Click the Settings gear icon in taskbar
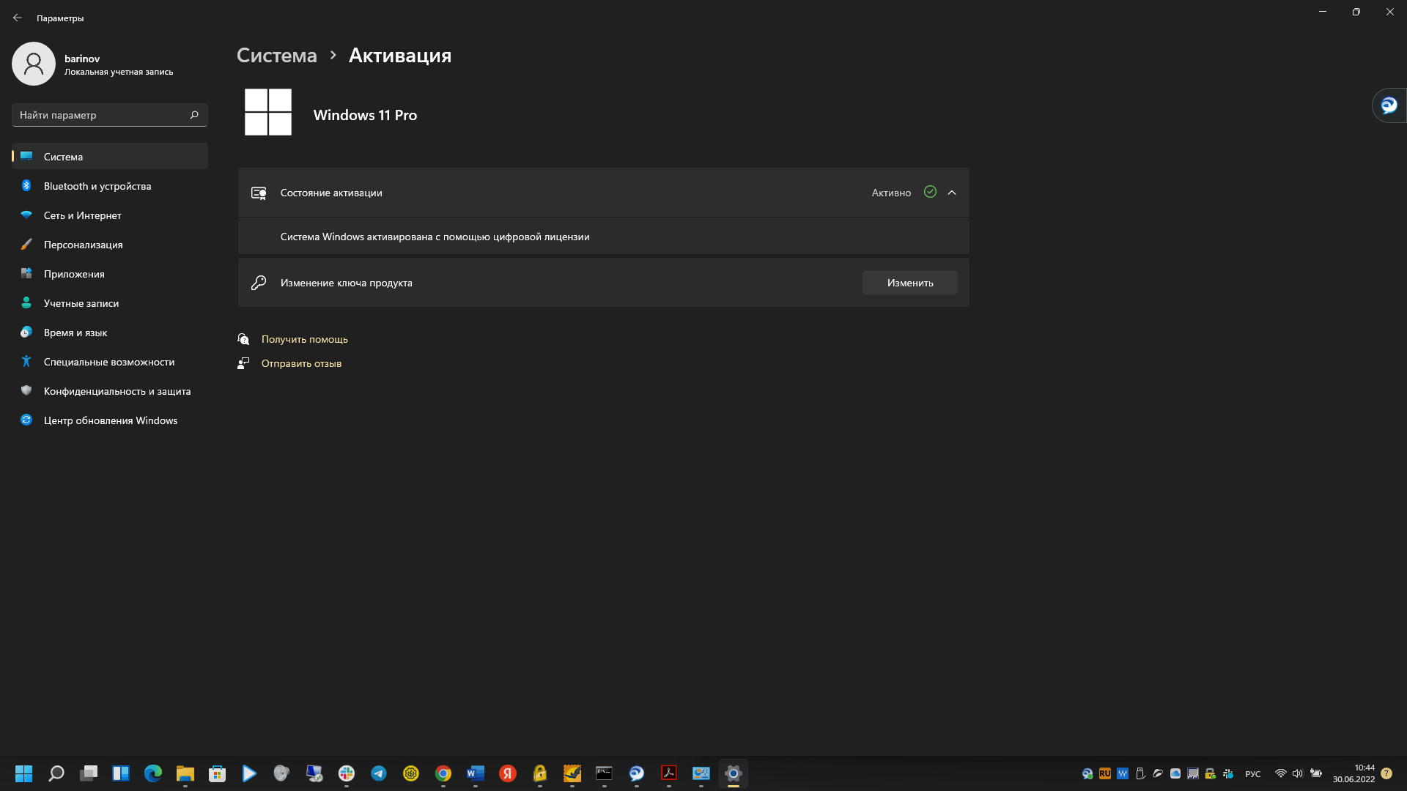The image size is (1407, 791). tap(734, 773)
